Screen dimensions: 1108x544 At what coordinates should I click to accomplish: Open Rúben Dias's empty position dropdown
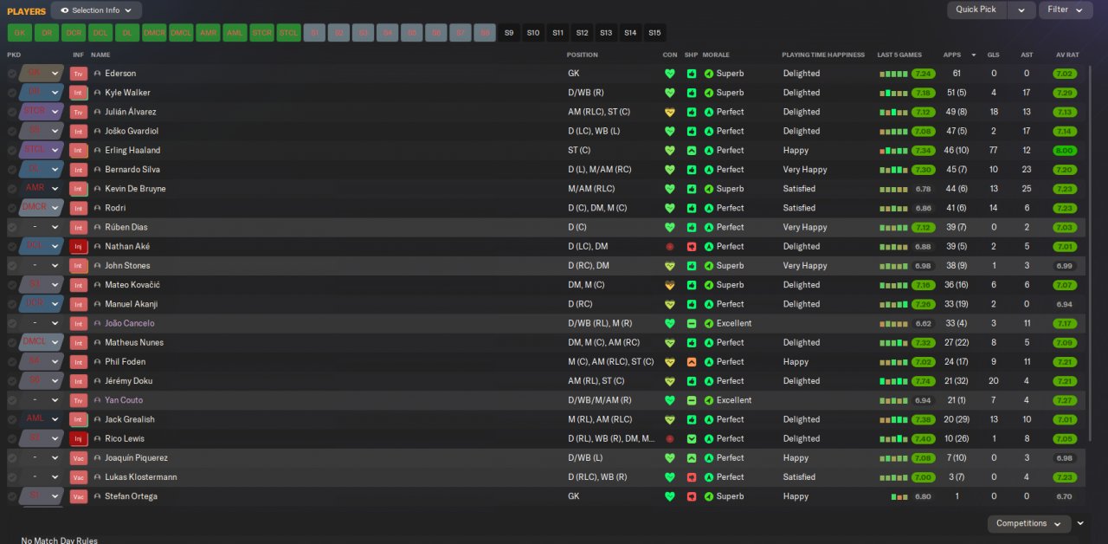pyautogui.click(x=42, y=227)
